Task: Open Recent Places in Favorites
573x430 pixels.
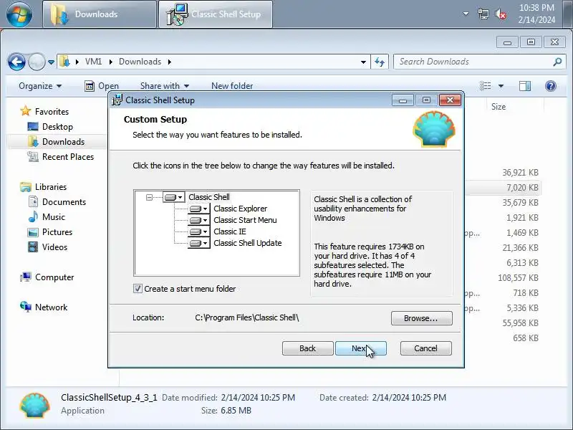Action: [x=68, y=157]
